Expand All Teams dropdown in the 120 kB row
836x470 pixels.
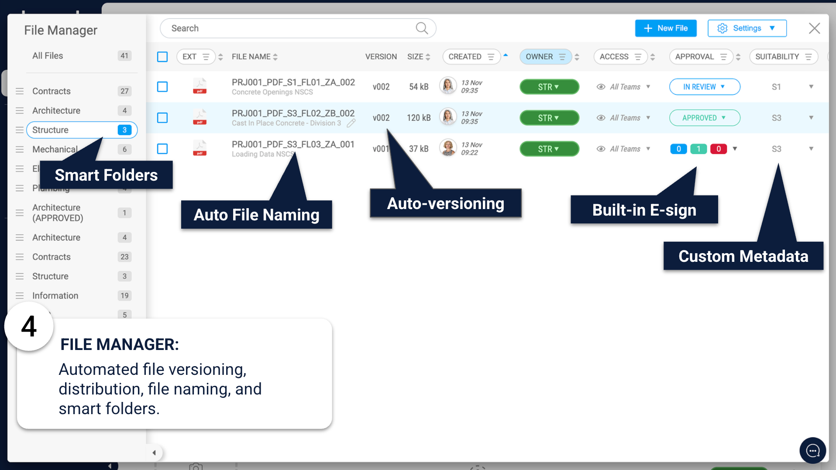click(648, 118)
